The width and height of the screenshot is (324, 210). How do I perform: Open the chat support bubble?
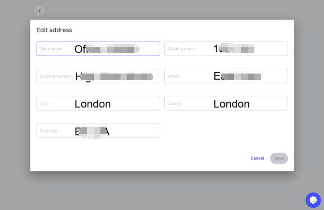(x=313, y=200)
